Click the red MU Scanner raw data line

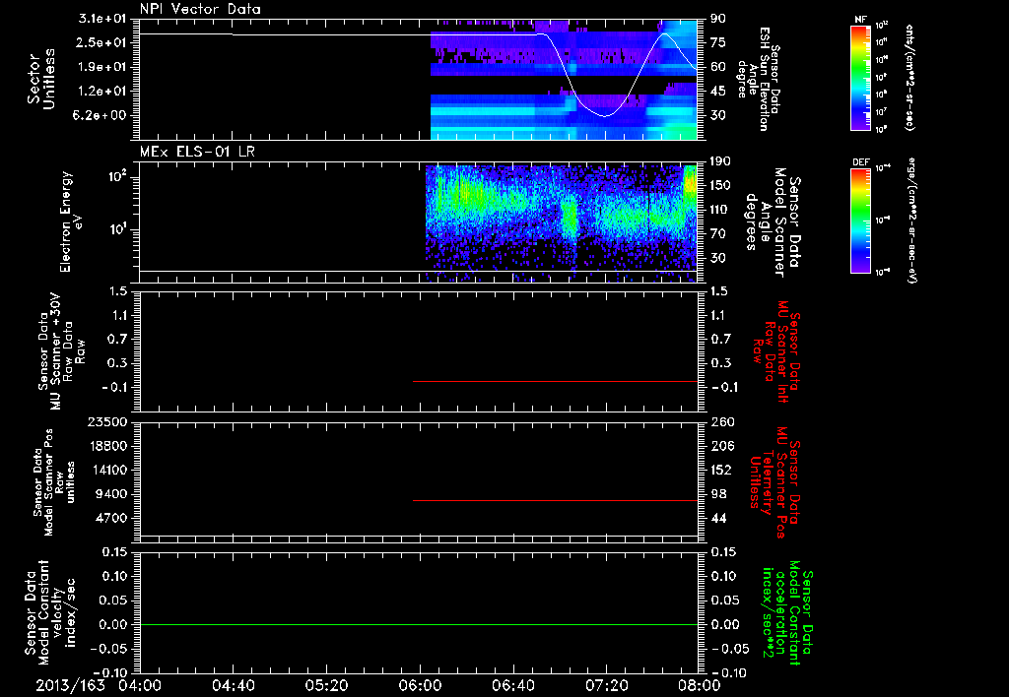[x=555, y=381]
